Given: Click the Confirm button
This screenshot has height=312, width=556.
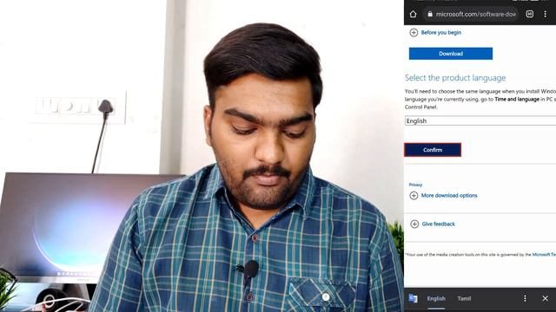Looking at the screenshot, I should 433,150.
